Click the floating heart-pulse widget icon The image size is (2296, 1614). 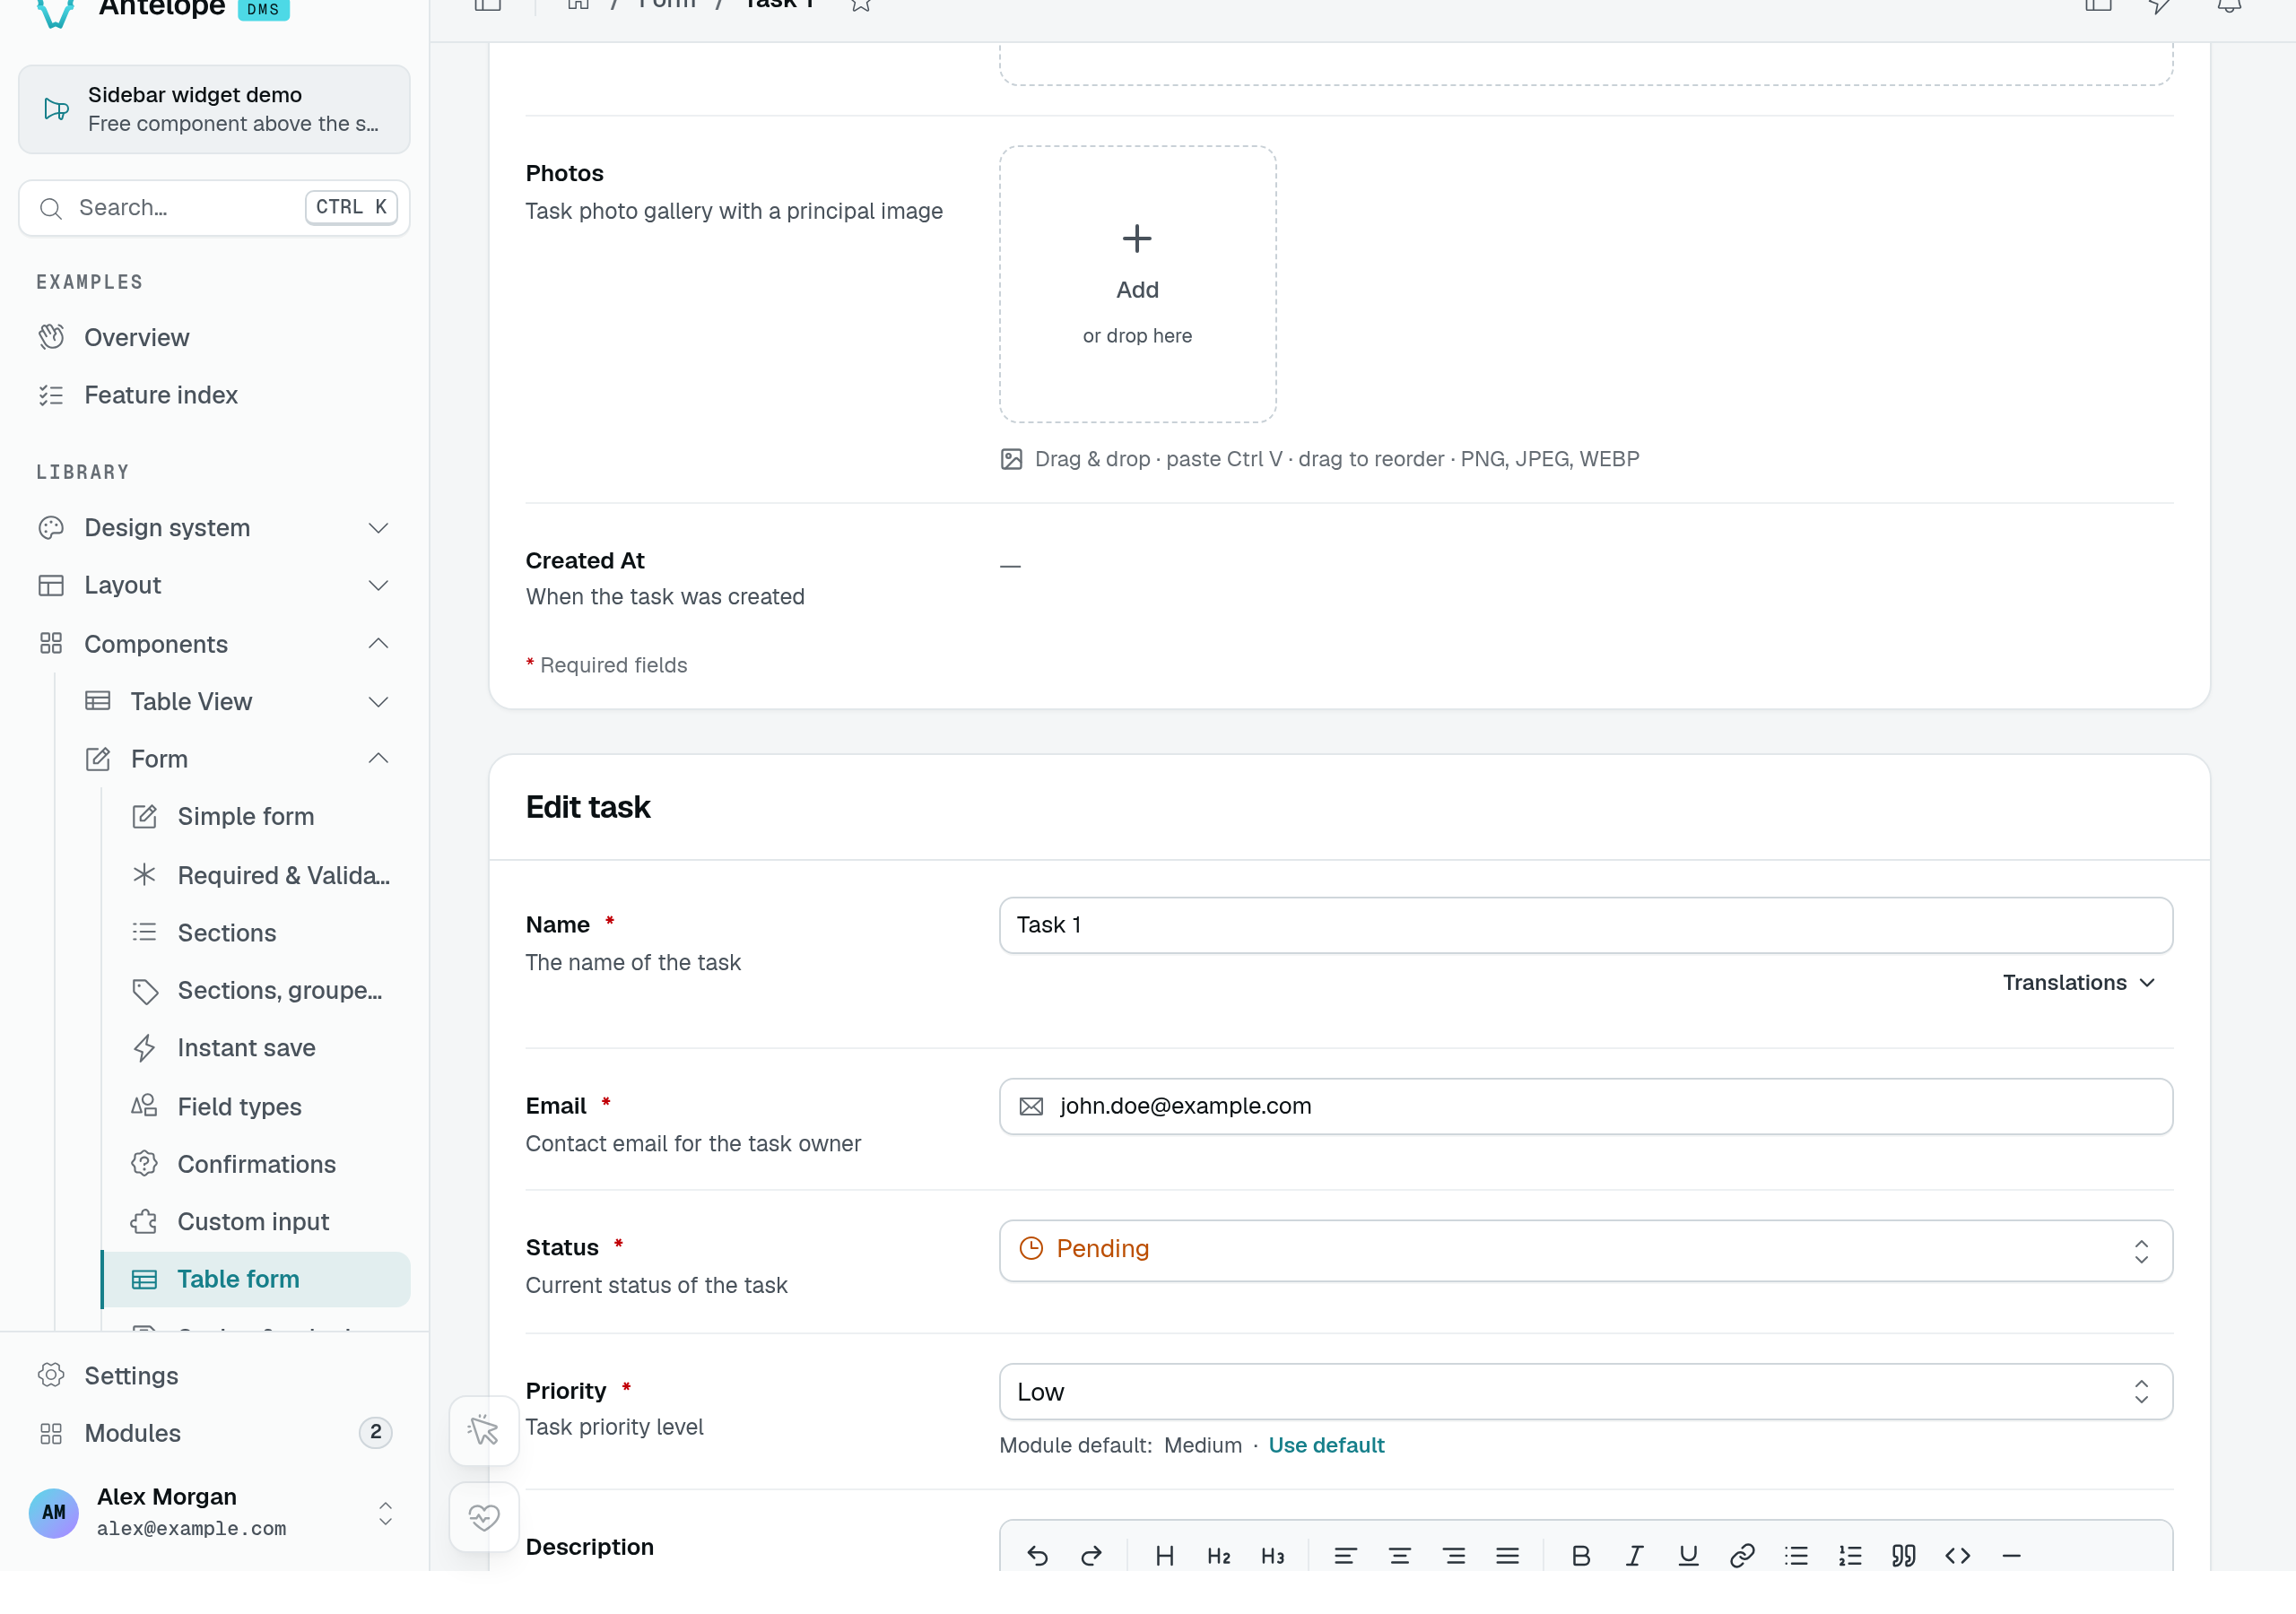pyautogui.click(x=484, y=1517)
